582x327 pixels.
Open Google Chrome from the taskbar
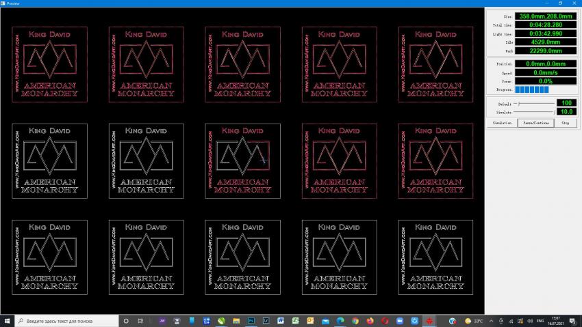[355, 320]
